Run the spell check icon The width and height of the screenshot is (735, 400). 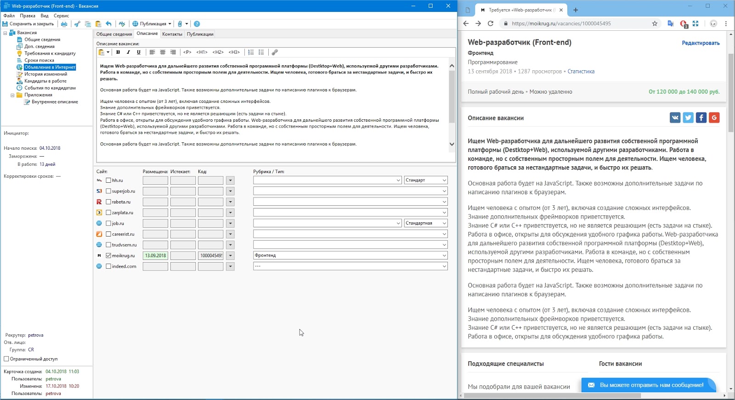pyautogui.click(x=122, y=24)
